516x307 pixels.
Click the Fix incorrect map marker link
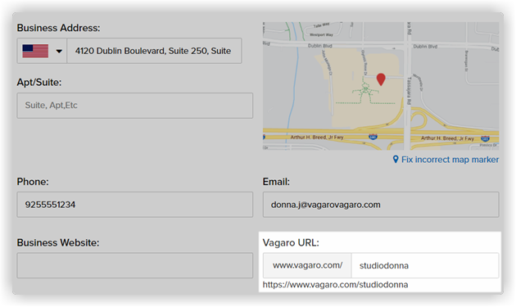pyautogui.click(x=450, y=160)
